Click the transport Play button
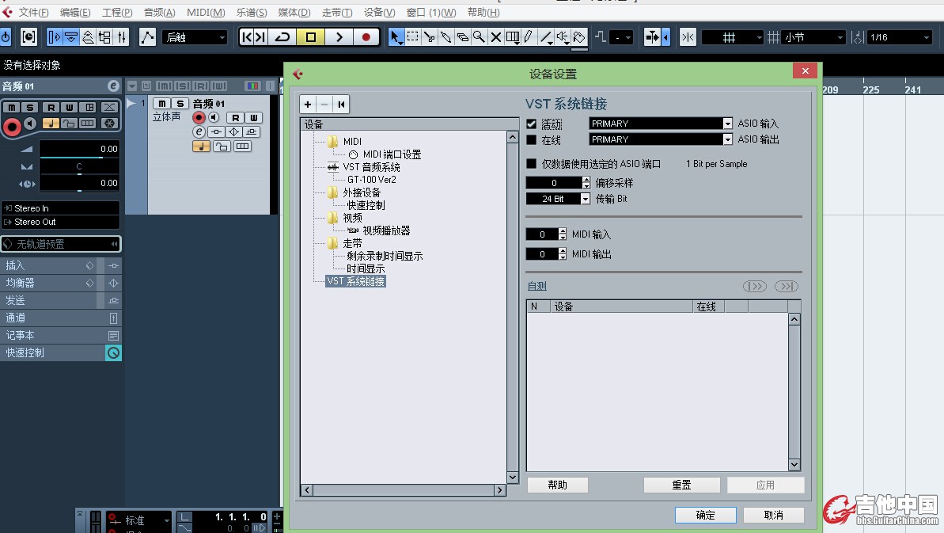This screenshot has height=533, width=944. [339, 37]
